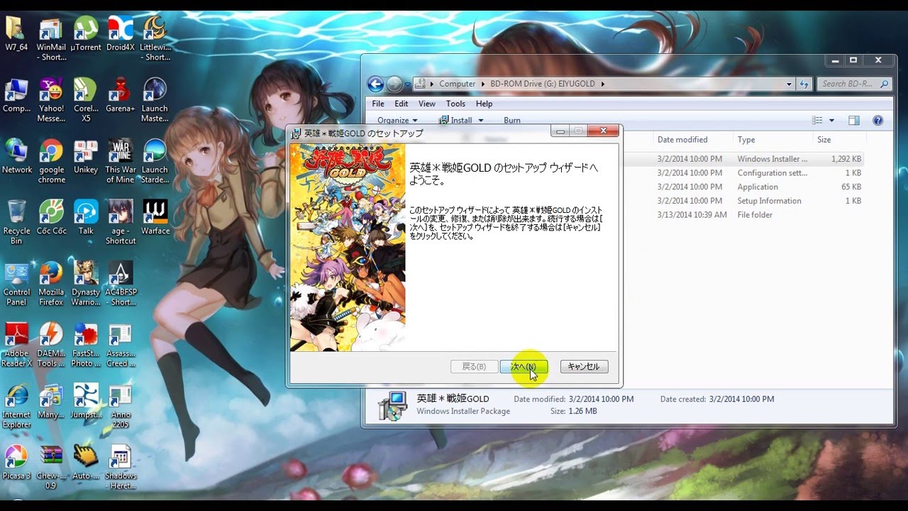Open the File menu in Explorer
Viewport: 908px width, 511px height.
(x=378, y=104)
